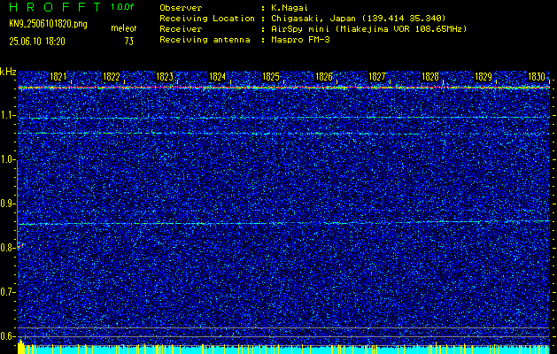Click the 1824 time marker

pos(218,77)
